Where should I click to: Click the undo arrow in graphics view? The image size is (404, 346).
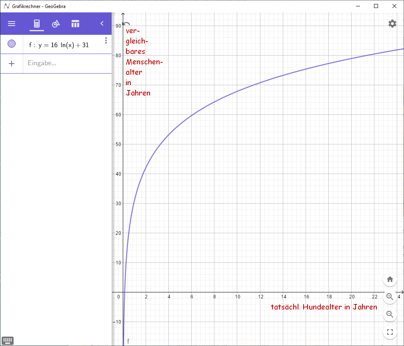click(126, 24)
